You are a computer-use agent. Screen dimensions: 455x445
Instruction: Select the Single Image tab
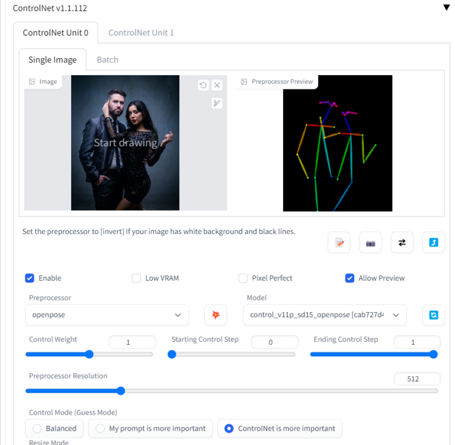pyautogui.click(x=53, y=59)
